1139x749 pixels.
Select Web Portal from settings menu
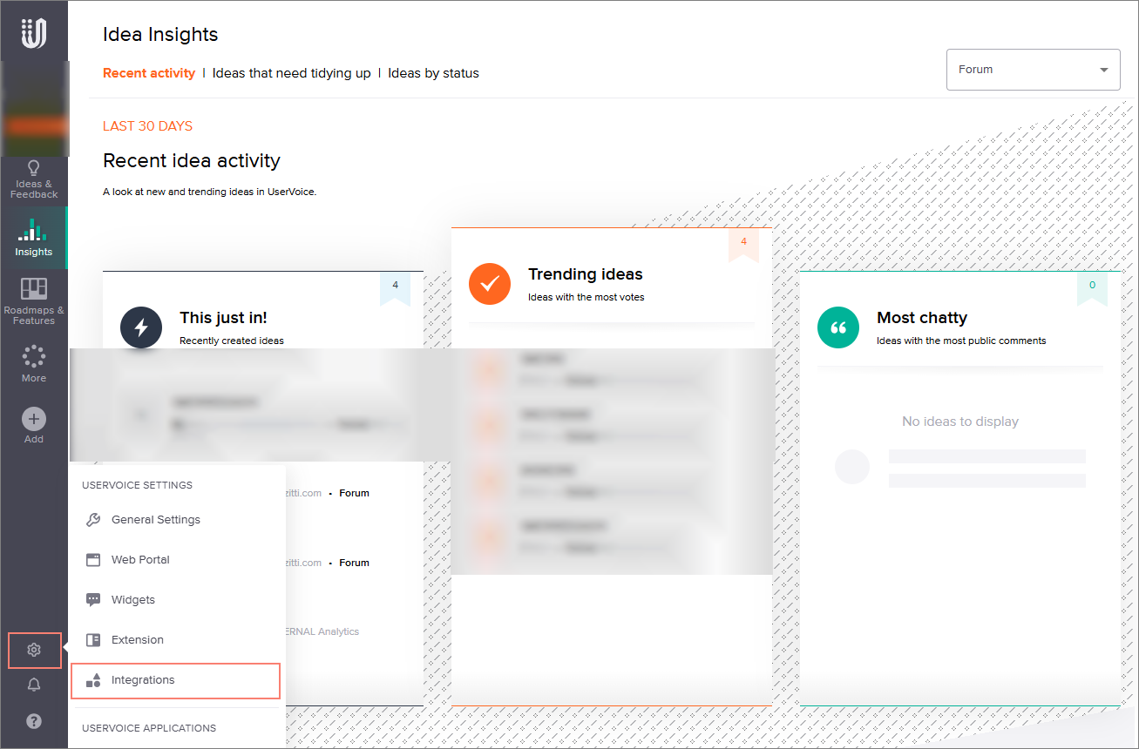pos(140,560)
